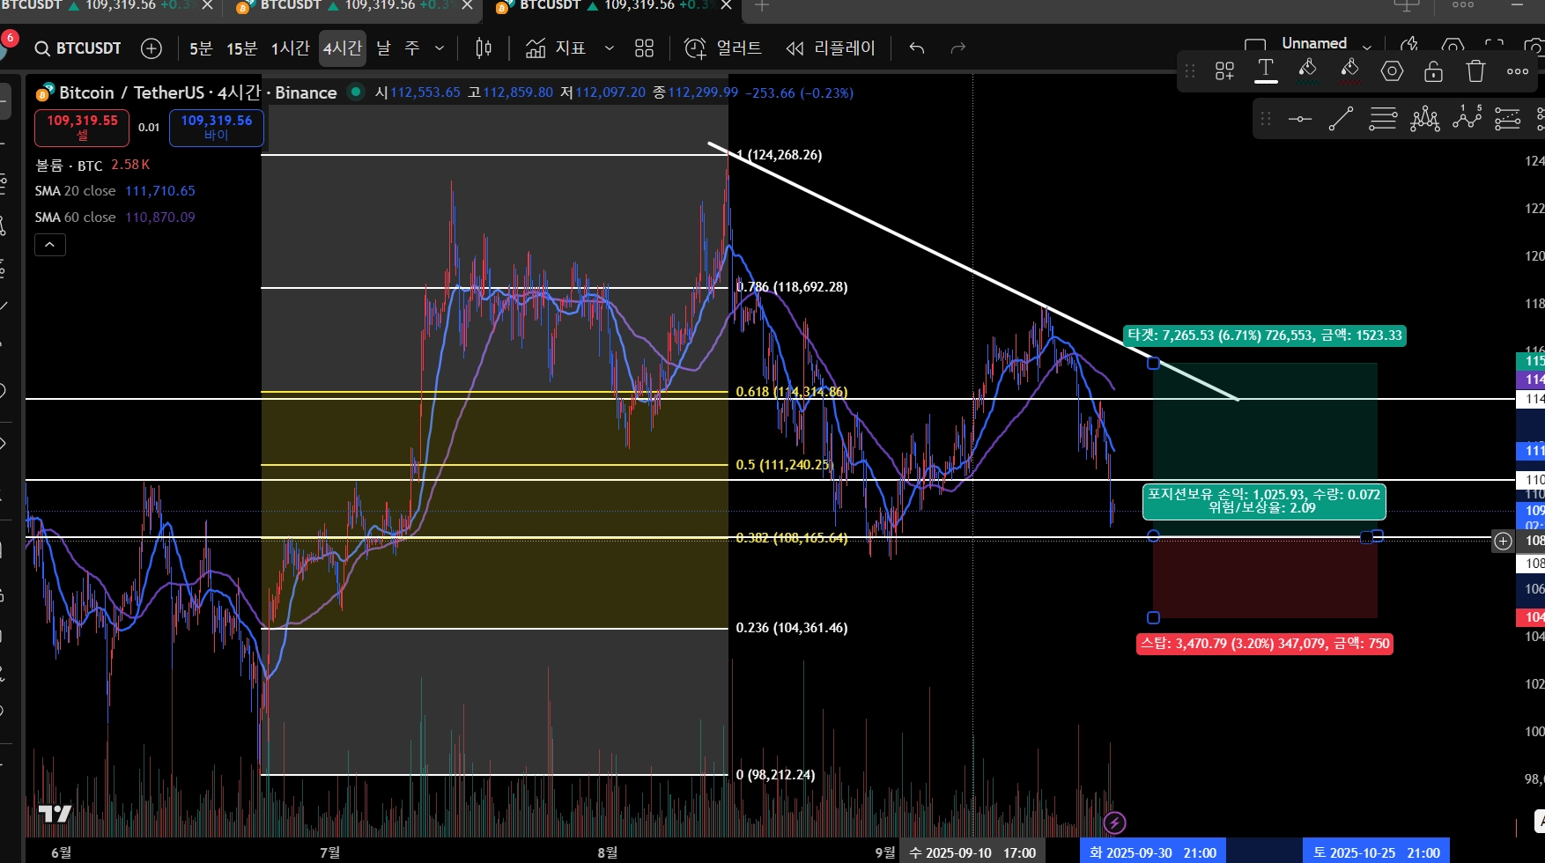Click the 2025-09-30 21:00 date label
Screen dimensions: 1545x863
tap(1153, 852)
